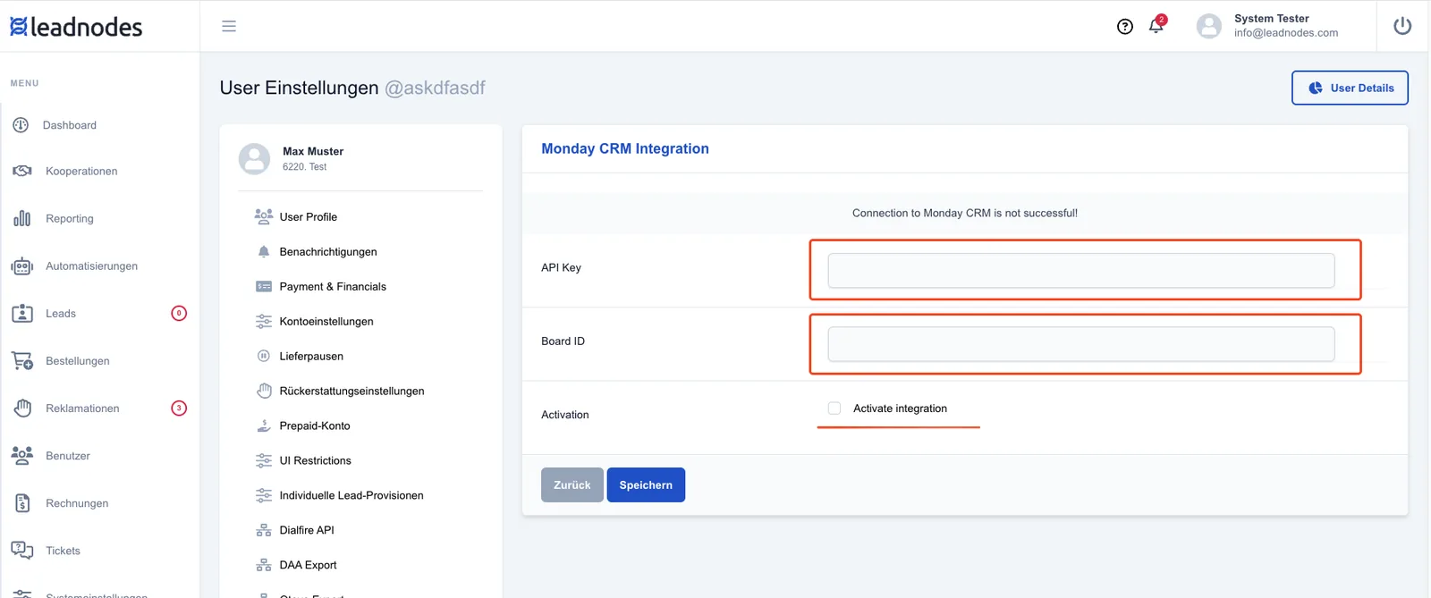Click the Bestellungen cart icon
The image size is (1431, 598).
[22, 360]
